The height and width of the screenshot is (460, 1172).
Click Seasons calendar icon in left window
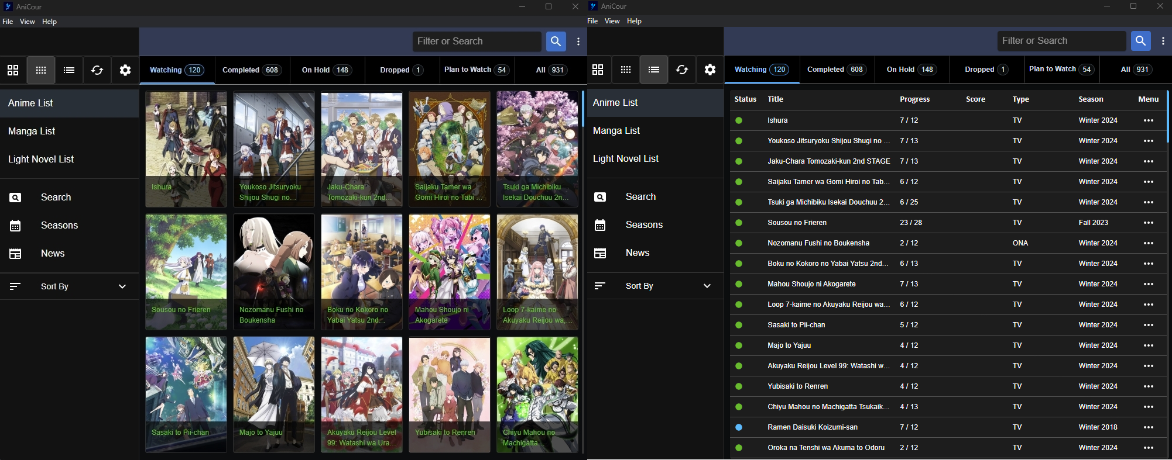[15, 226]
